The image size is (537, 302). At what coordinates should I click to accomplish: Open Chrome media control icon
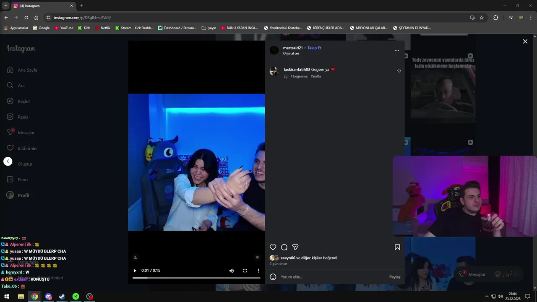[x=510, y=18]
